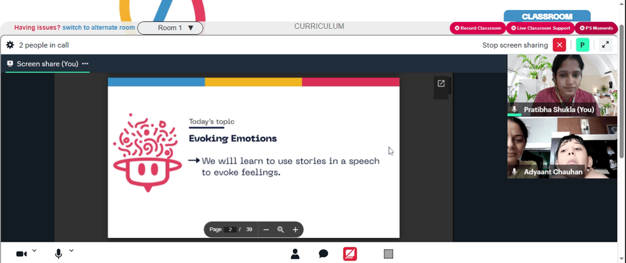The width and height of the screenshot is (626, 263).
Task: Click Pratibha Shukla video tile
Action: 562,85
